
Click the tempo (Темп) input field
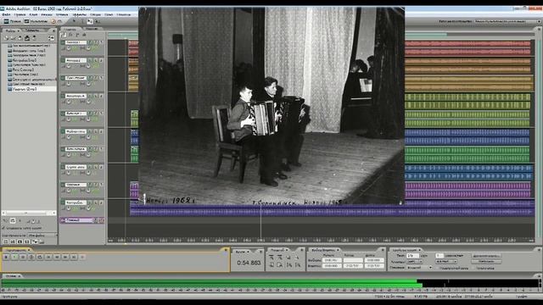(412, 256)
